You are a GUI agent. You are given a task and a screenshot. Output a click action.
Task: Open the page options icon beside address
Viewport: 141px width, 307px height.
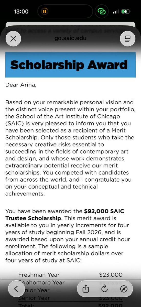point(127,39)
